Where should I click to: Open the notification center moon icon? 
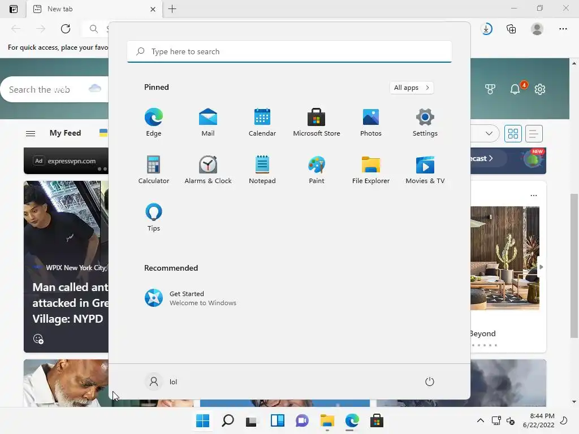point(564,420)
